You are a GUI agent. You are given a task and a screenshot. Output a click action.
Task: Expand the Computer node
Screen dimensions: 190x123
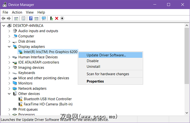click(9, 36)
